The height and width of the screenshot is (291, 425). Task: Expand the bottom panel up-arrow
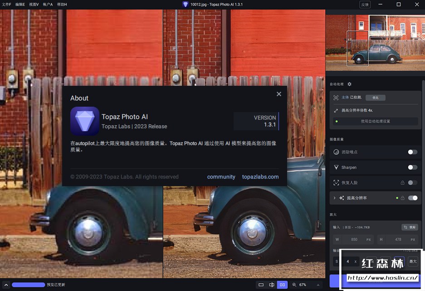(x=6, y=285)
